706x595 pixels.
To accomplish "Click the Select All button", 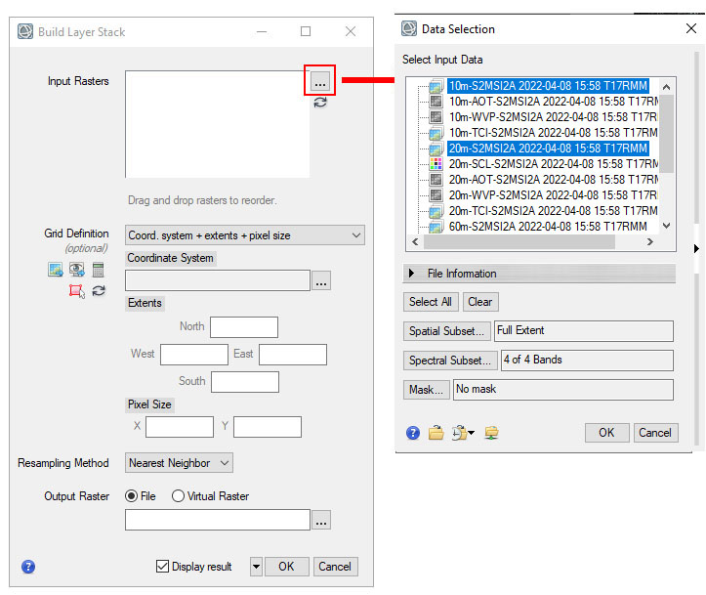I will (431, 302).
